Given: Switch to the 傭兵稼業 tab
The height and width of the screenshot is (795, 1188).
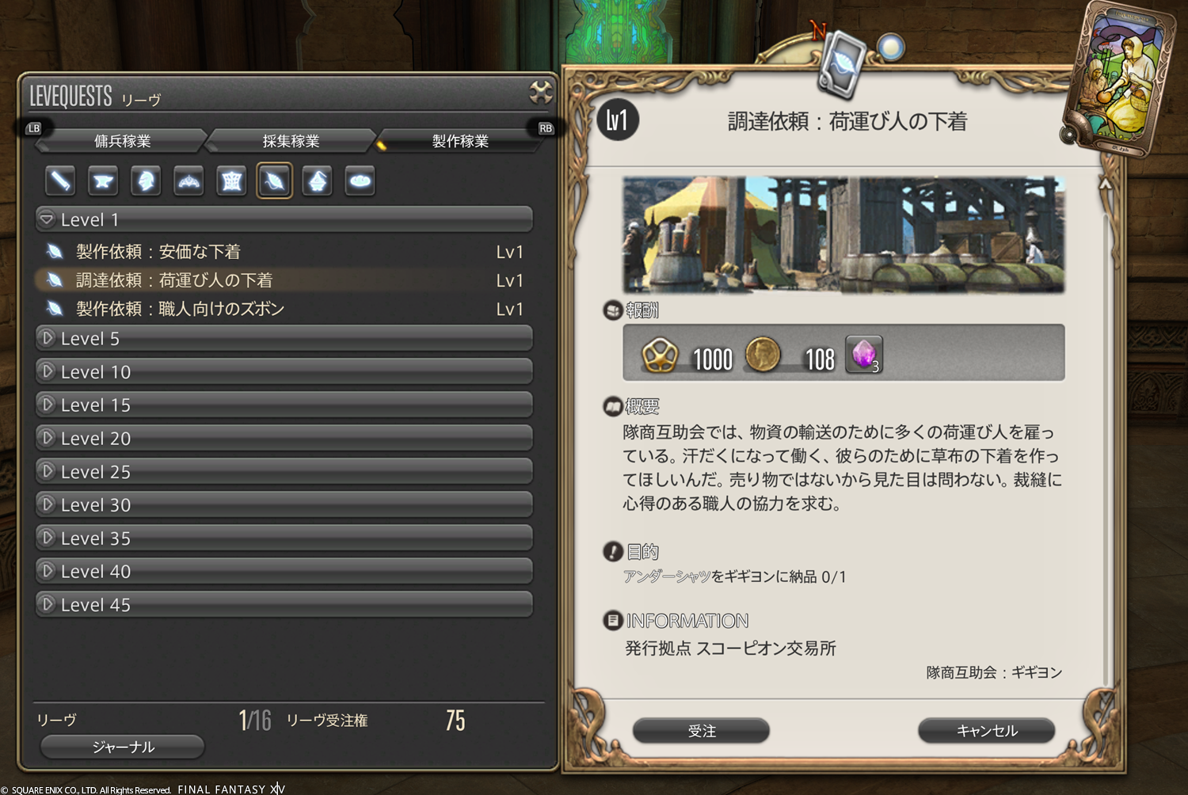Looking at the screenshot, I should tap(122, 141).
